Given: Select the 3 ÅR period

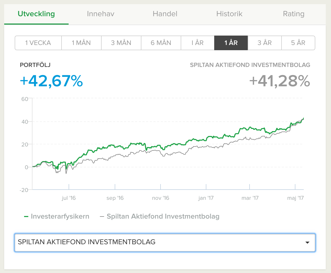Looking at the screenshot, I should 265,43.
